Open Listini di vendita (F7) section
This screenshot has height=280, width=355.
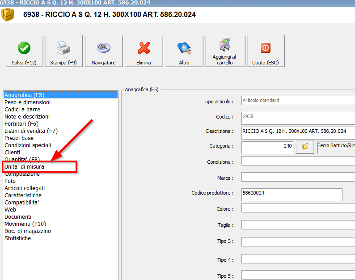tap(61, 131)
